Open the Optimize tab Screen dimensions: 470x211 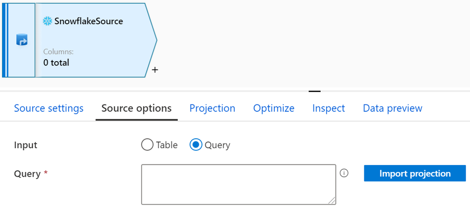(x=274, y=108)
